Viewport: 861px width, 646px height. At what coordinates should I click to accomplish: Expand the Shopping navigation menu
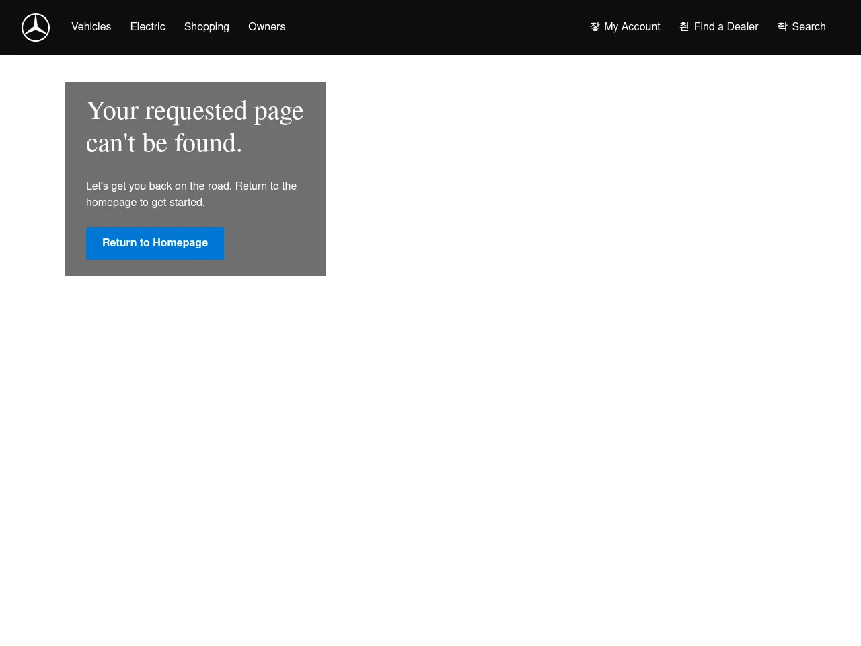[207, 27]
